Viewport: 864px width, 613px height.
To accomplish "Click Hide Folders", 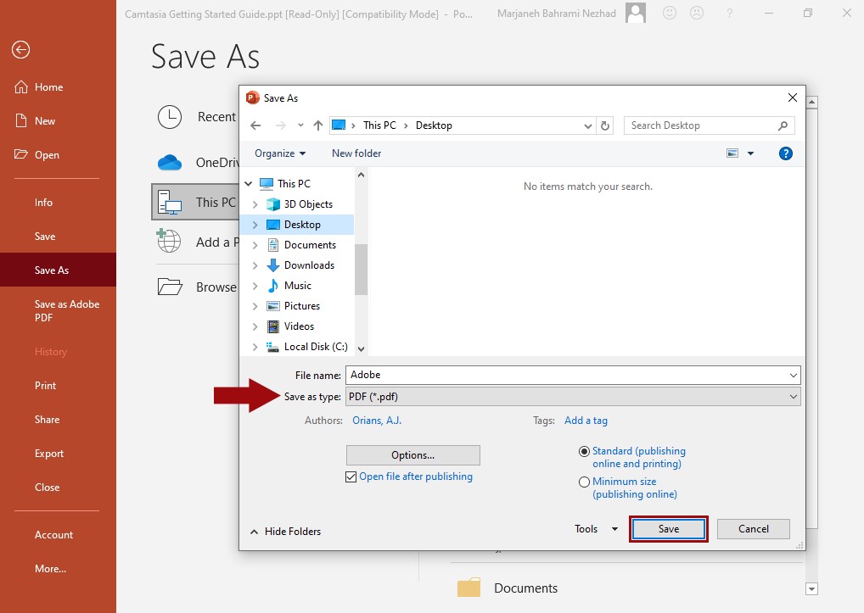I will pyautogui.click(x=285, y=532).
